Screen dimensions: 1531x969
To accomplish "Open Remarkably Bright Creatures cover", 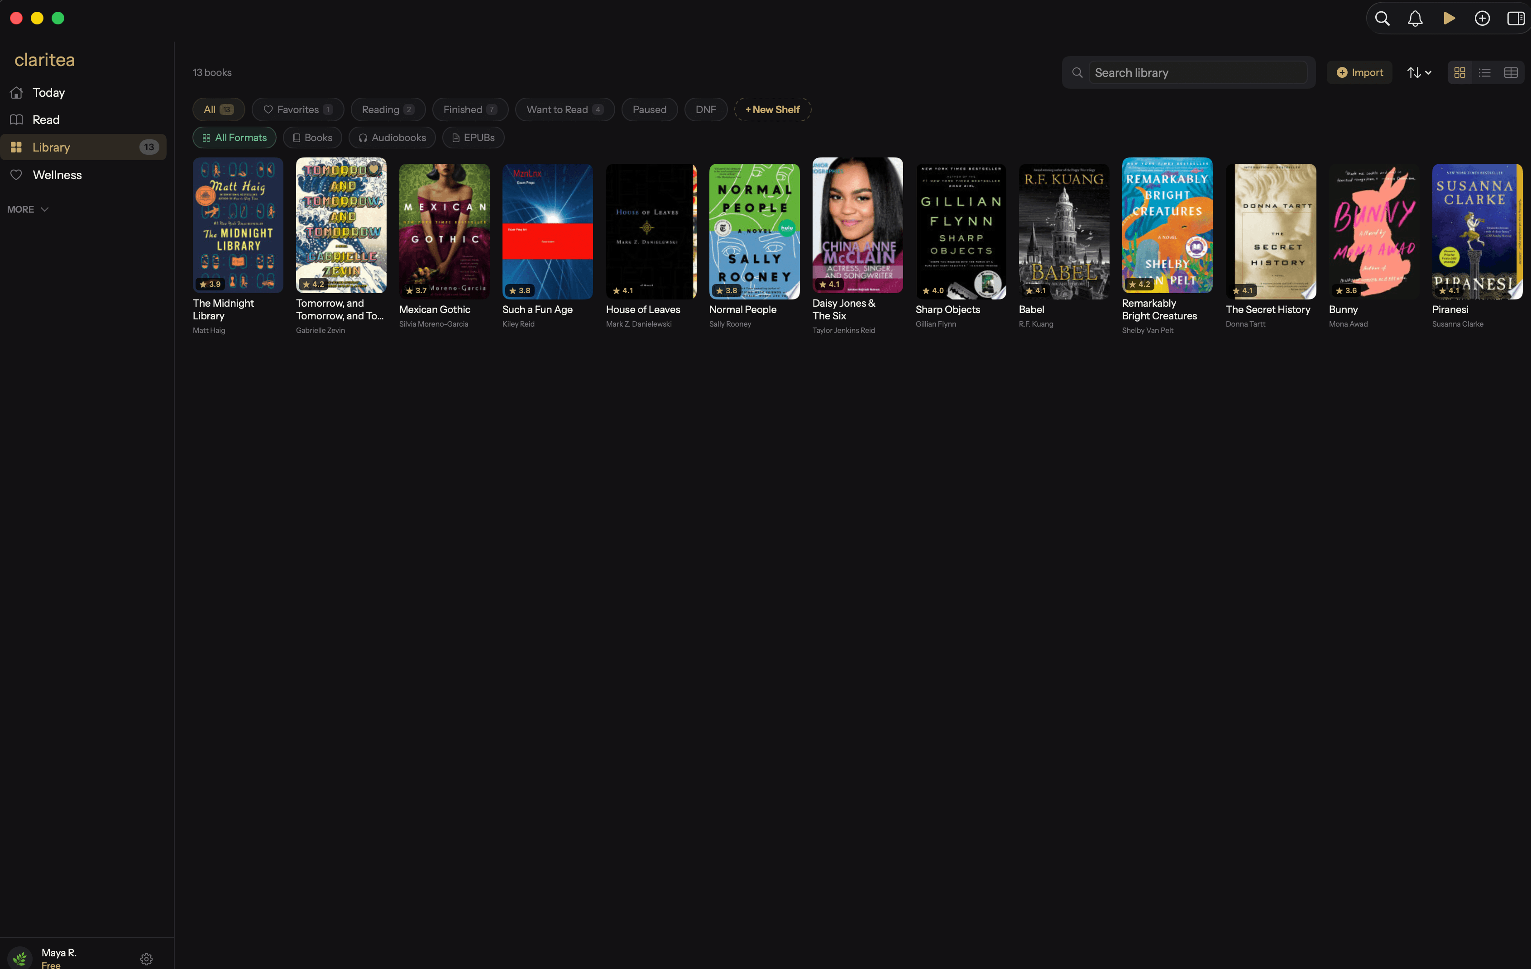I will click(1167, 226).
